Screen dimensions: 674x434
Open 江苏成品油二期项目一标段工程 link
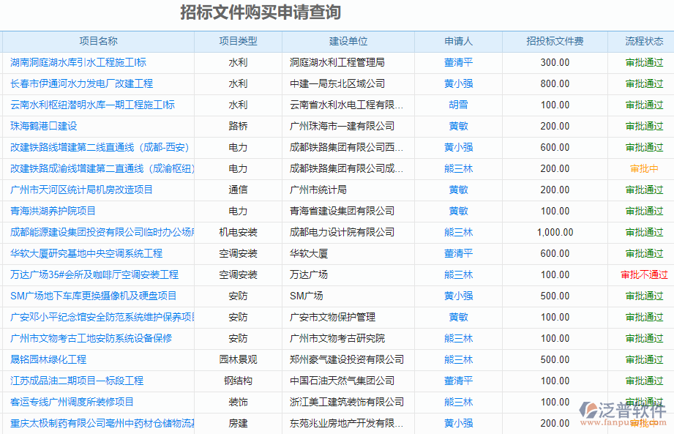pyautogui.click(x=77, y=381)
